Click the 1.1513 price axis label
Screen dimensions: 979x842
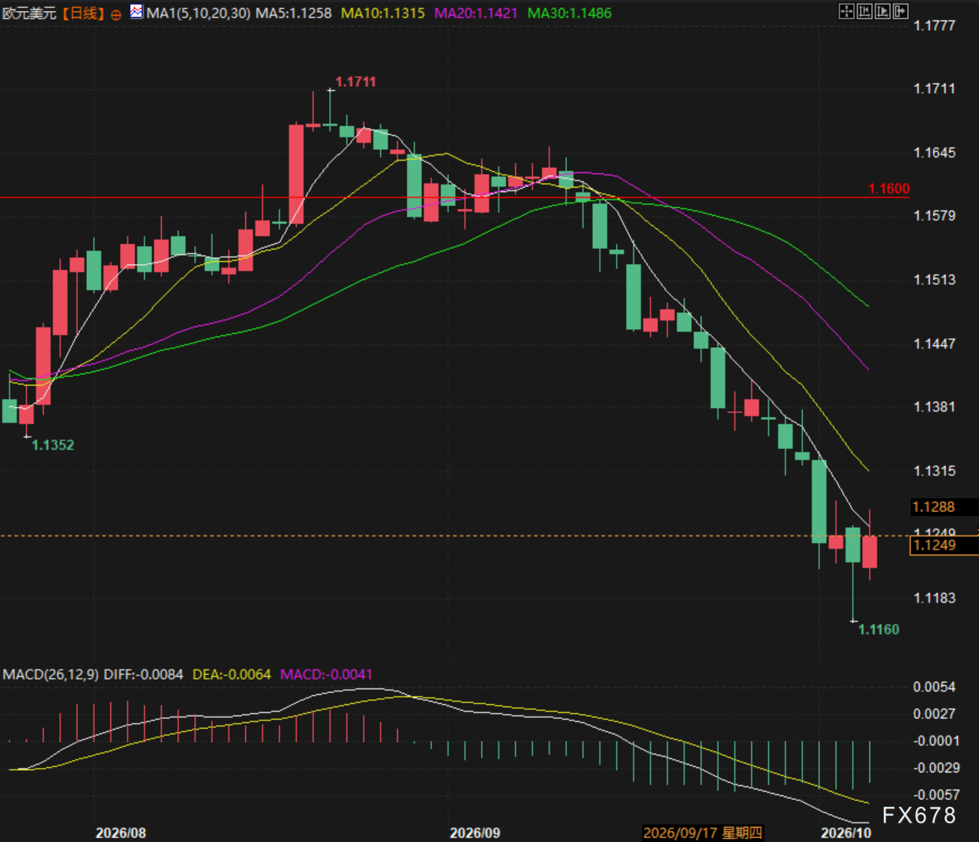pos(934,280)
